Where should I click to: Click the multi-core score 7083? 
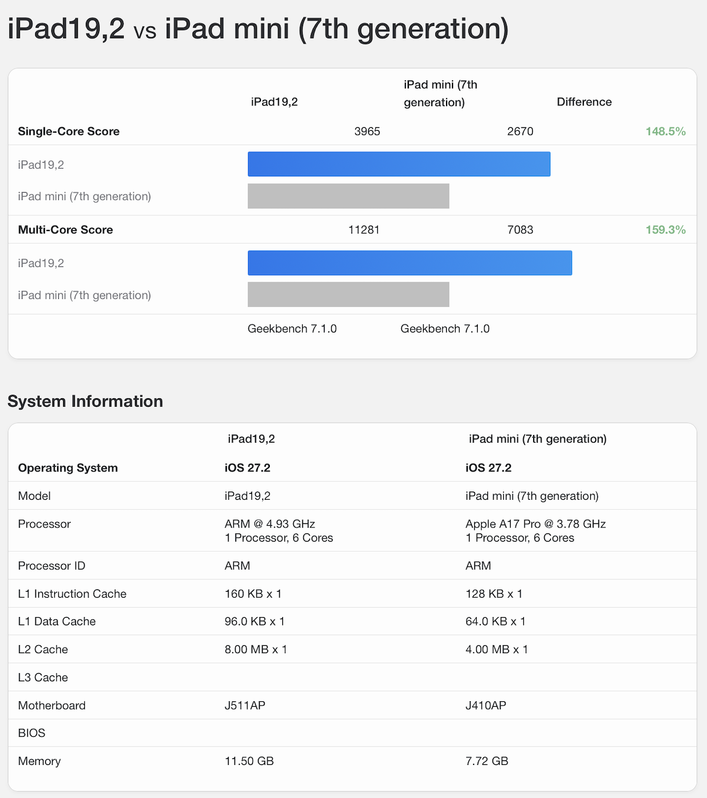(x=520, y=230)
